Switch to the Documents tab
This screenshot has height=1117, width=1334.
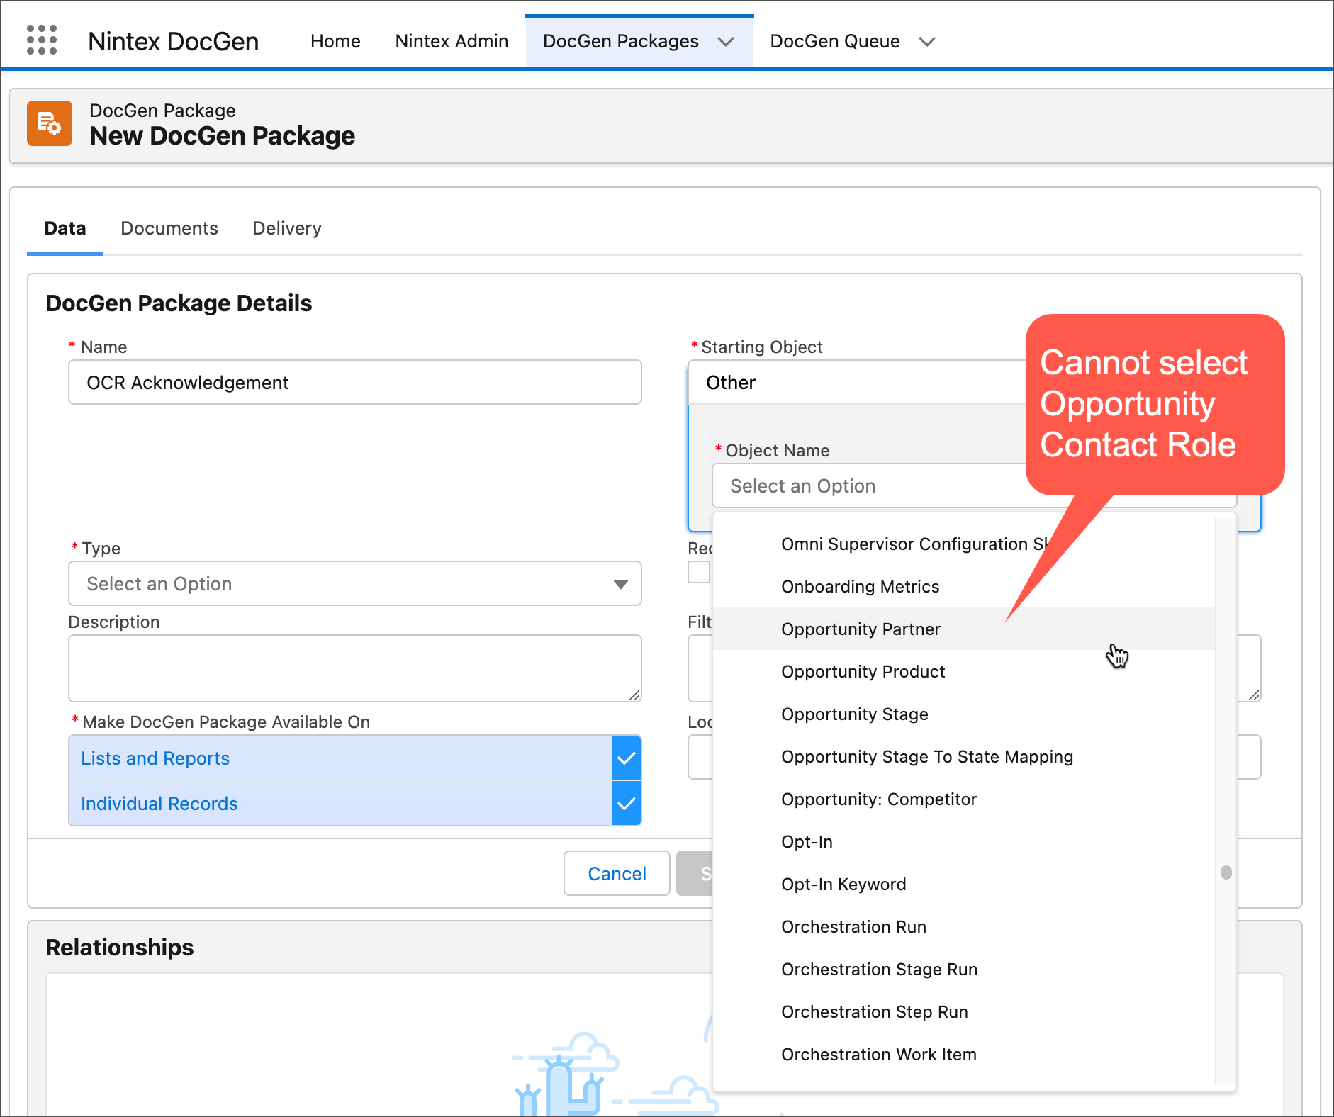[169, 228]
